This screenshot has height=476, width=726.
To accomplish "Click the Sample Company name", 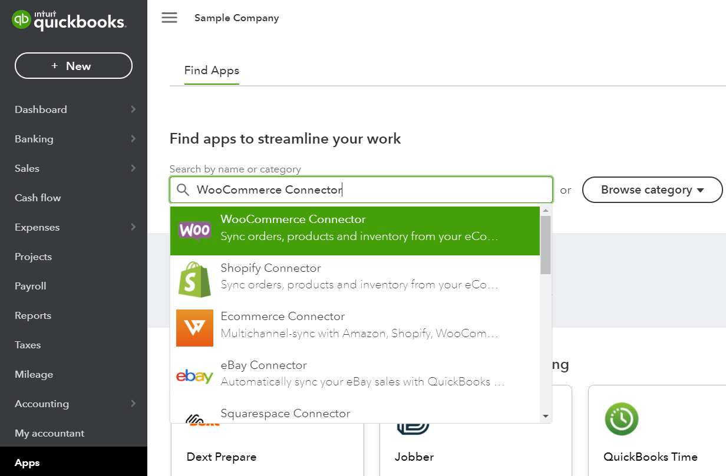I will click(237, 18).
